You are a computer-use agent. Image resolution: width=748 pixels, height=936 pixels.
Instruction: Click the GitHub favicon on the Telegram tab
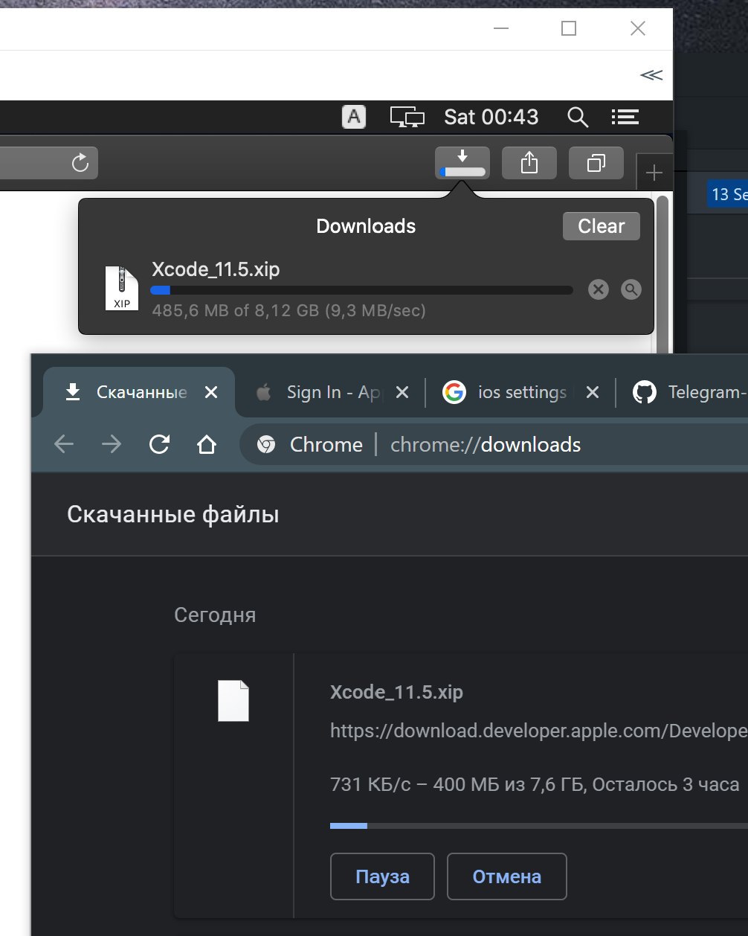point(645,392)
